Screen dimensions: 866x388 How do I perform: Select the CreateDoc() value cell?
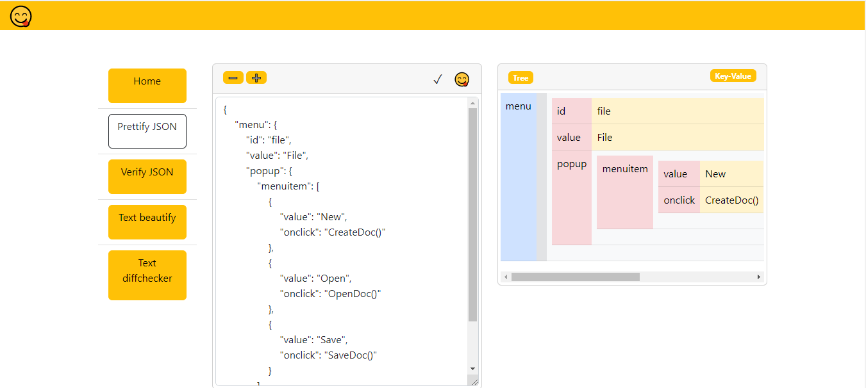(x=731, y=200)
